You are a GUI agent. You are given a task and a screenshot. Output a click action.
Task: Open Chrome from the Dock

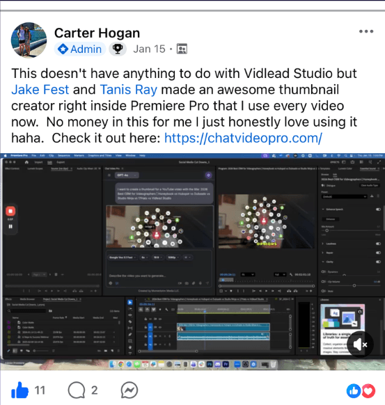coord(120,364)
